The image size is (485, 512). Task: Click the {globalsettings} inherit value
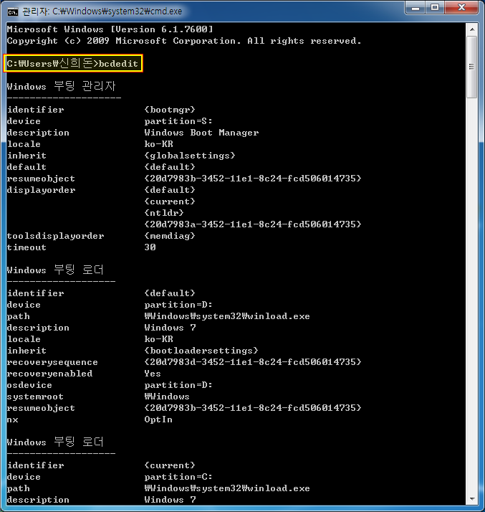point(190,156)
